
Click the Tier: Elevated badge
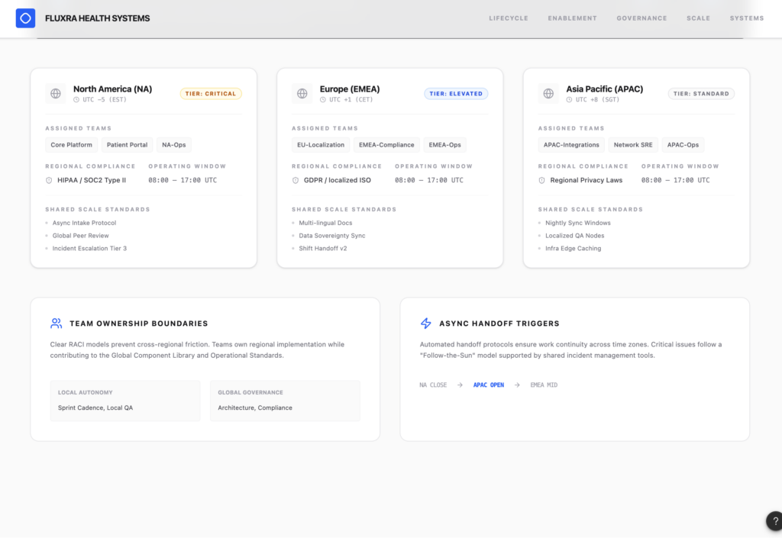(456, 94)
